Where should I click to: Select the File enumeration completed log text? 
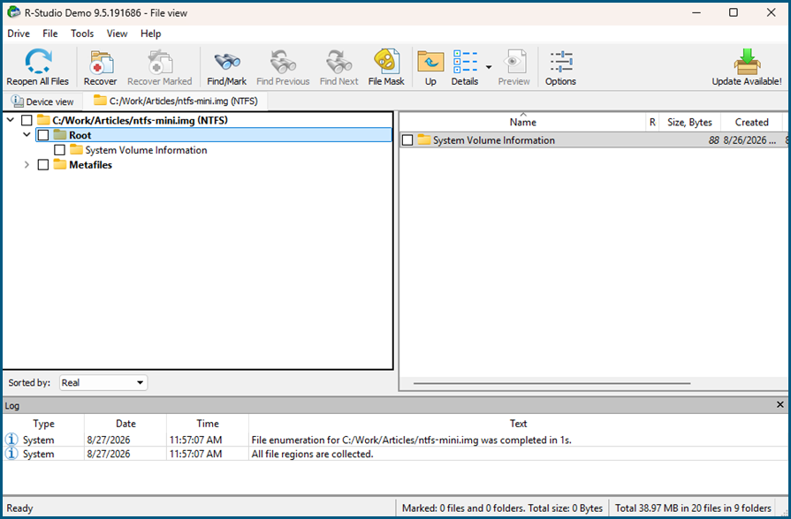(x=411, y=440)
